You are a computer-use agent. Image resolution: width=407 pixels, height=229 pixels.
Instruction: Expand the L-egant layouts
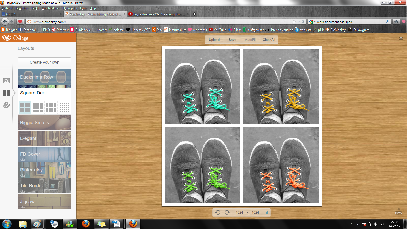tap(45, 138)
